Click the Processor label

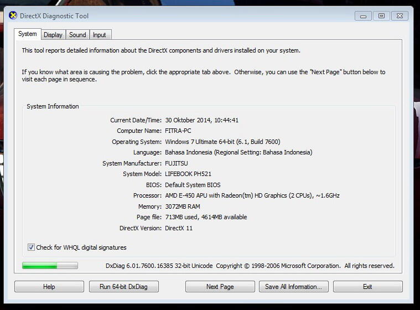[x=147, y=195]
